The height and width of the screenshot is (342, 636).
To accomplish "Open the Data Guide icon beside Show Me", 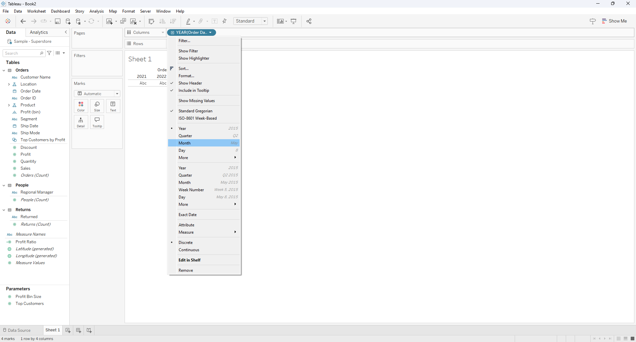I will point(593,21).
